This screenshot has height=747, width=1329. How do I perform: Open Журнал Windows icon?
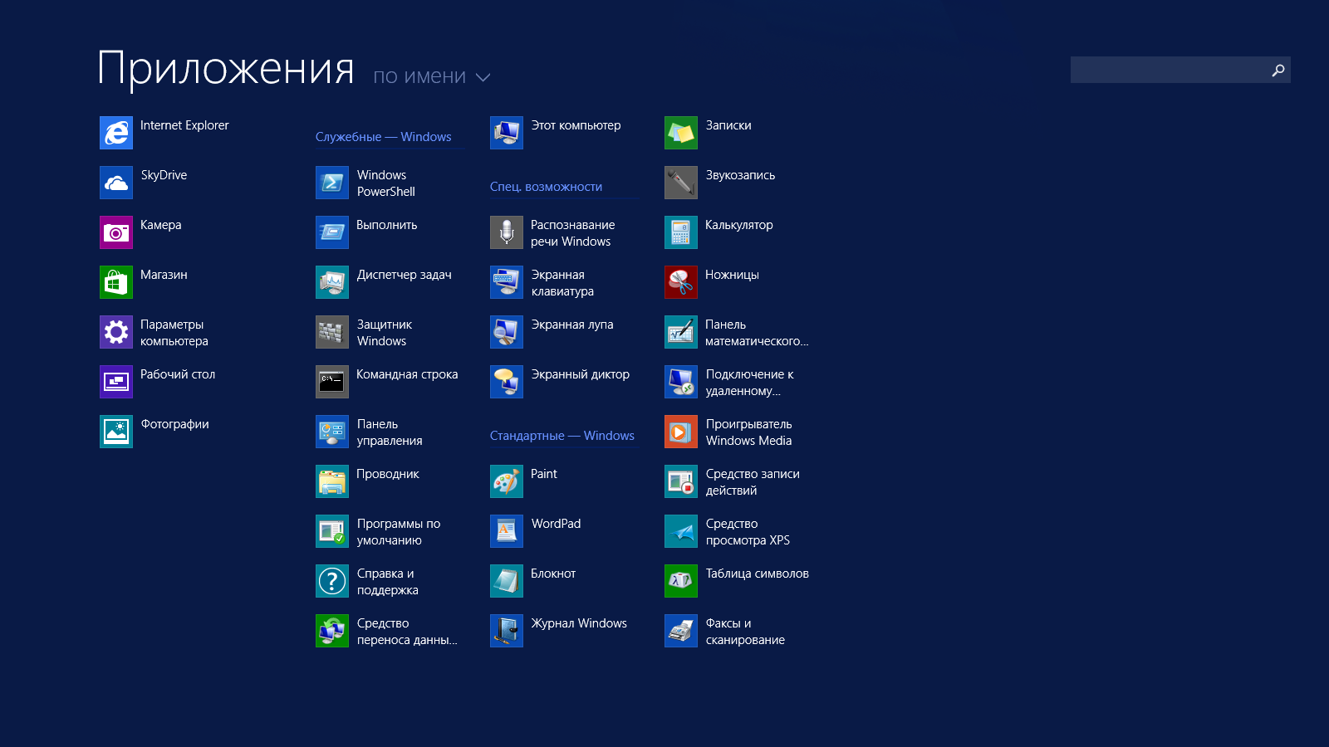pyautogui.click(x=507, y=631)
